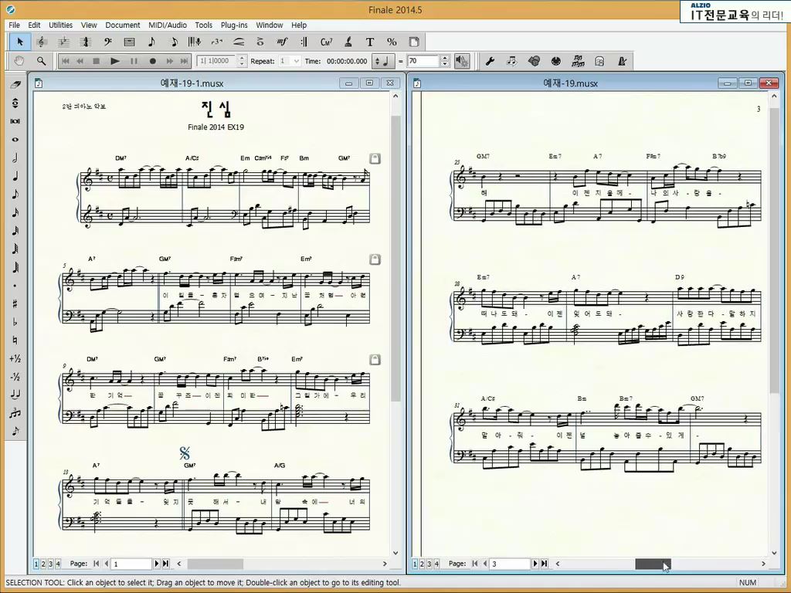Open the File menu
The image size is (791, 593).
click(14, 25)
